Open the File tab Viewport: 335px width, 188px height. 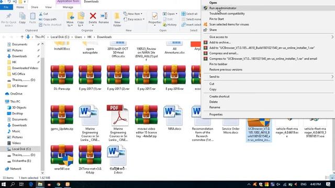[x=6, y=7]
